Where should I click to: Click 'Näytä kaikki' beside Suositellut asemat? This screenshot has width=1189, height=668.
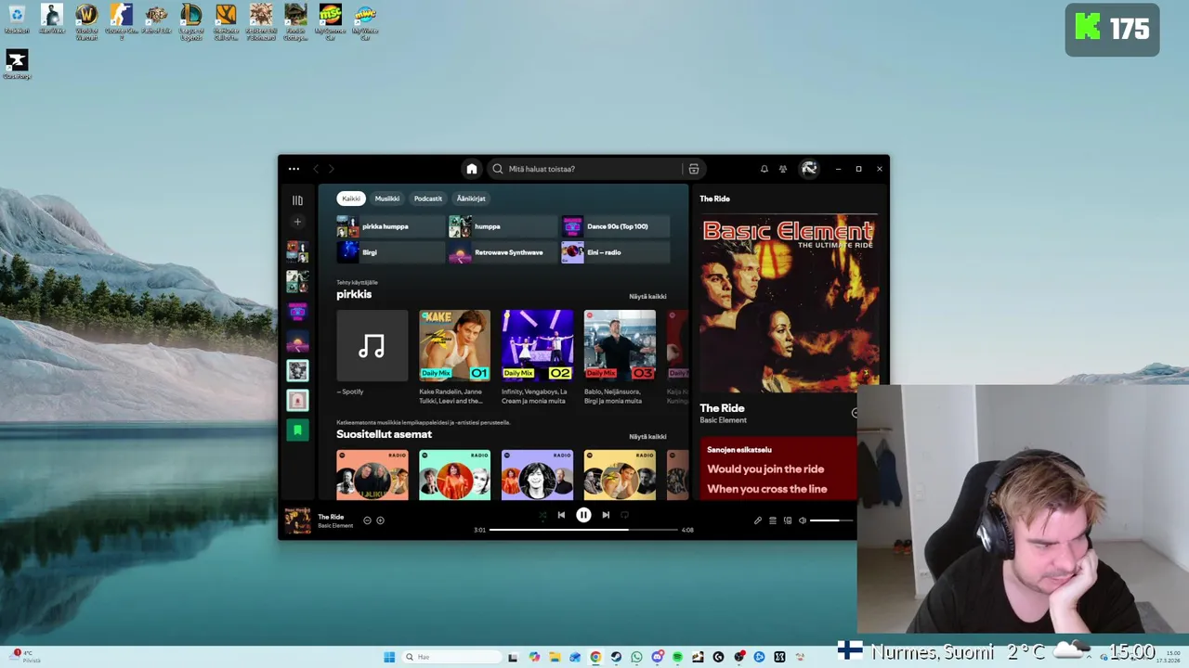coord(647,437)
